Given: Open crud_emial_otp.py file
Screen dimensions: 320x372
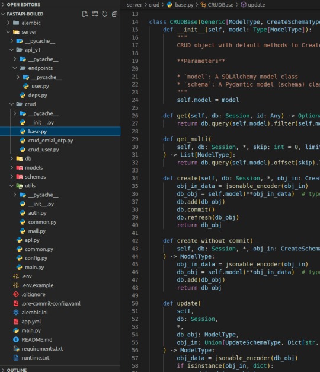Looking at the screenshot, I should click(50, 141).
